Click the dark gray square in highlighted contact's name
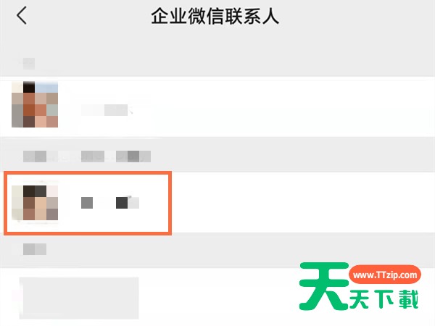 [122, 203]
